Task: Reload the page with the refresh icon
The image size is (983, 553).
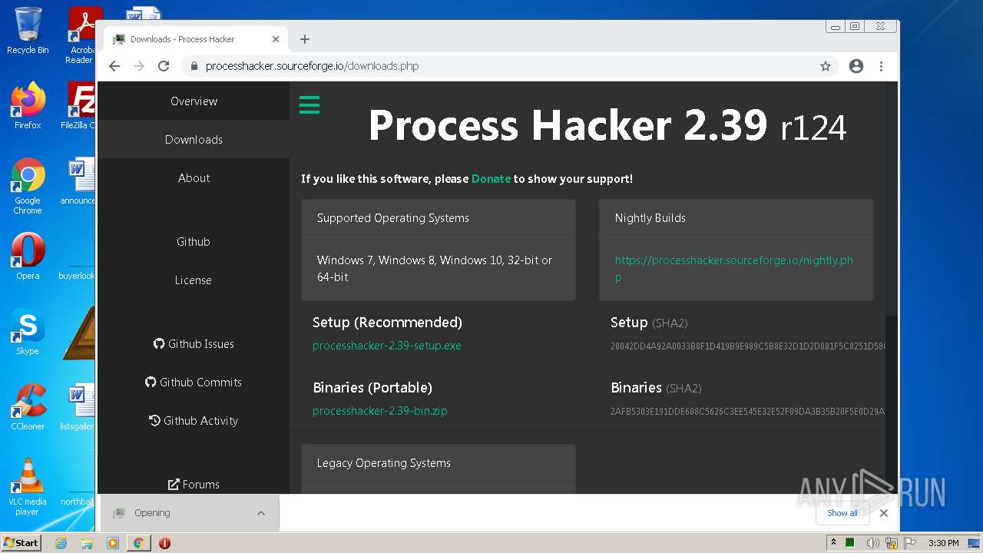Action: click(164, 66)
